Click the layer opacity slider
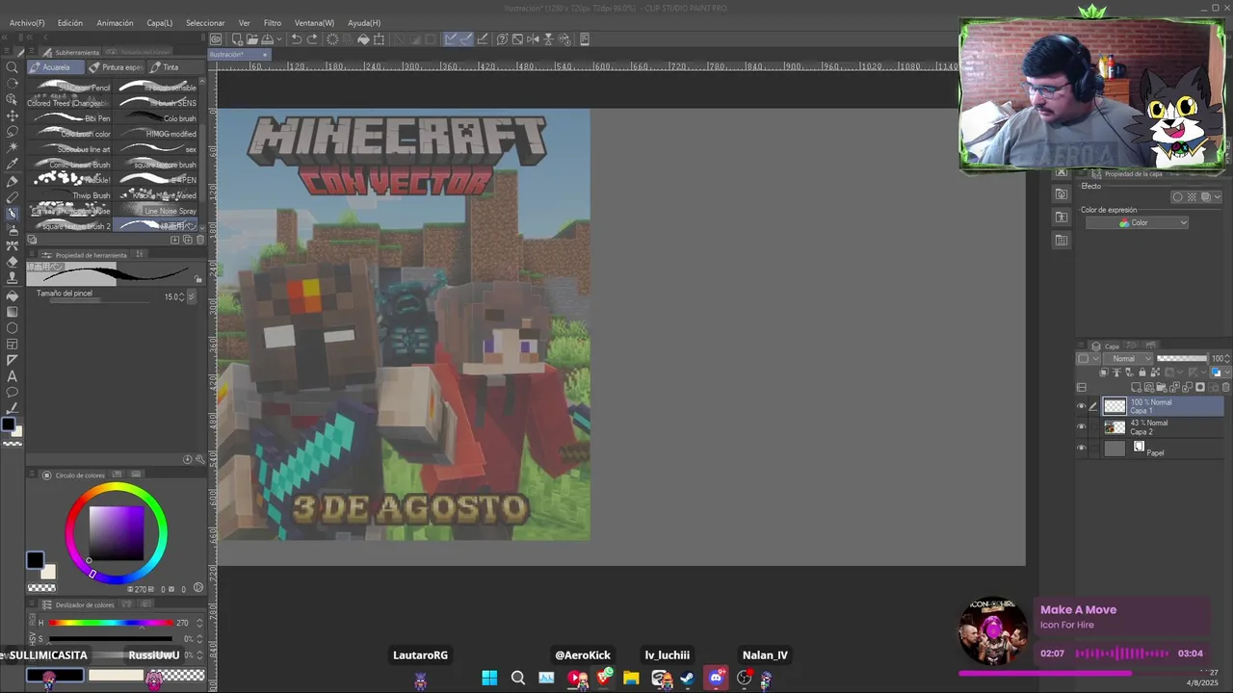This screenshot has width=1233, height=693. click(1181, 358)
